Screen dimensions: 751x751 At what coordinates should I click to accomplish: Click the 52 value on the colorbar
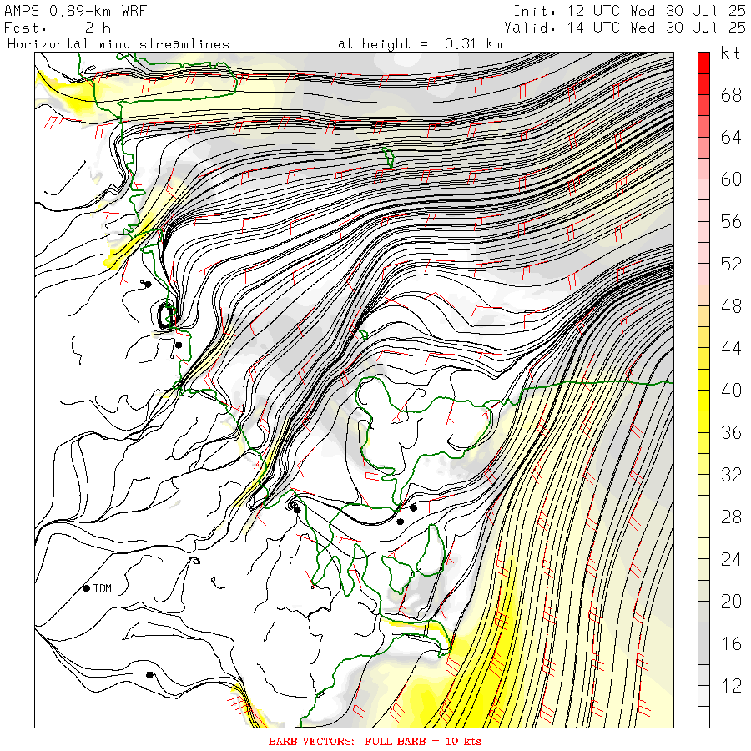pos(731,264)
